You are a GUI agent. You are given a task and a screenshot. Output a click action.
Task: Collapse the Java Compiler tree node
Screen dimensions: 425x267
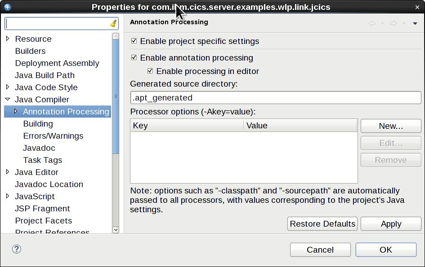point(9,99)
